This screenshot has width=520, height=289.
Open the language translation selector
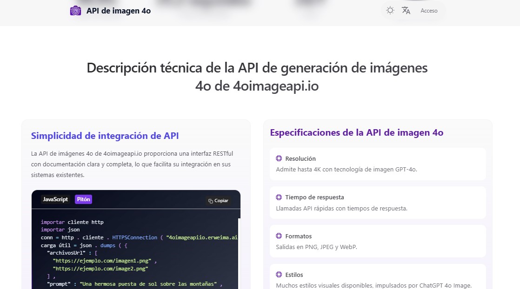(x=406, y=10)
